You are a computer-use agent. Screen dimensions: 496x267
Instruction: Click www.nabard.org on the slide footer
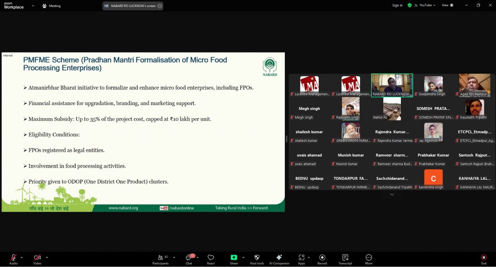pyautogui.click(x=123, y=208)
